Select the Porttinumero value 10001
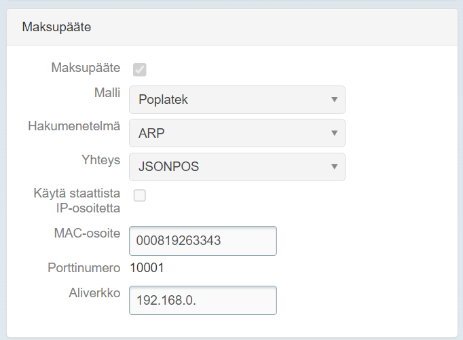This screenshot has height=340, width=463. (147, 268)
